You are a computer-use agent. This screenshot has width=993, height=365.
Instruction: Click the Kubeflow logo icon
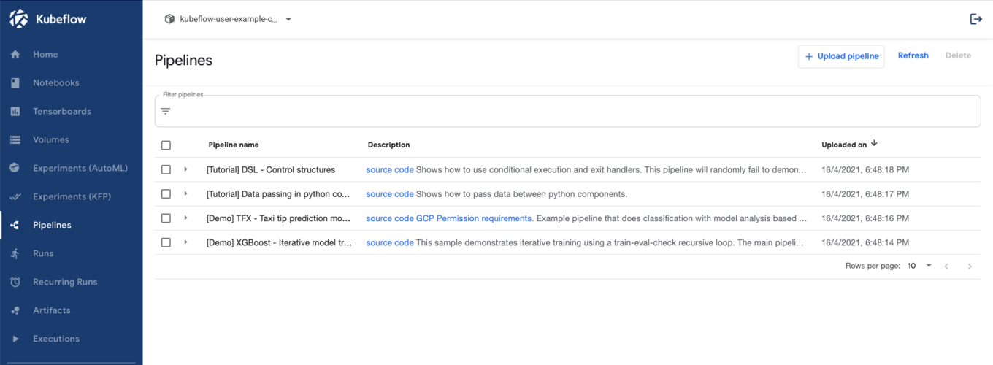pyautogui.click(x=19, y=20)
